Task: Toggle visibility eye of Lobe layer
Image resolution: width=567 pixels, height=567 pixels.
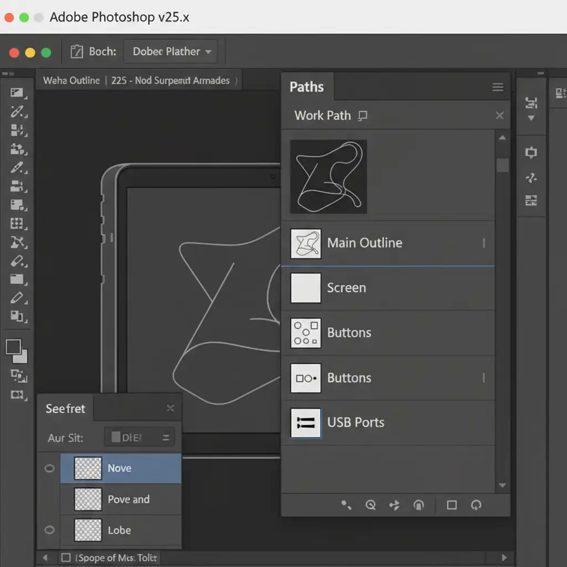Action: coord(49,530)
